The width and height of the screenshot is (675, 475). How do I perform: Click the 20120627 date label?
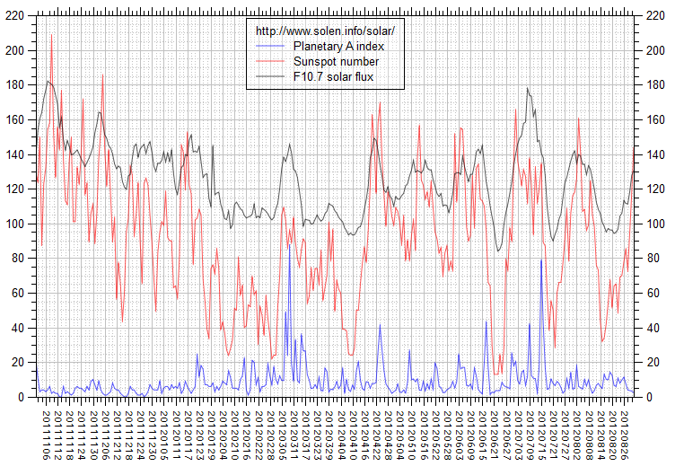click(507, 435)
